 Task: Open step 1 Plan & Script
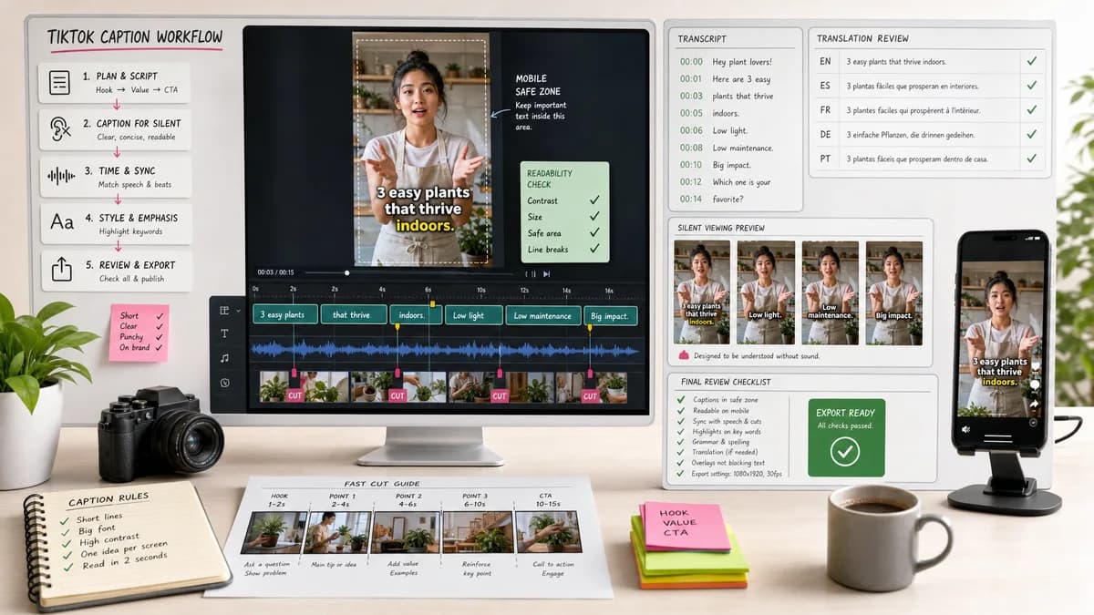114,83
